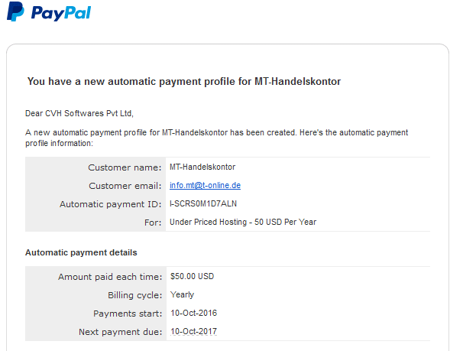Viewport: 463px width, 351px height.
Task: Click the PayPal double-P logo icon
Action: point(15,11)
